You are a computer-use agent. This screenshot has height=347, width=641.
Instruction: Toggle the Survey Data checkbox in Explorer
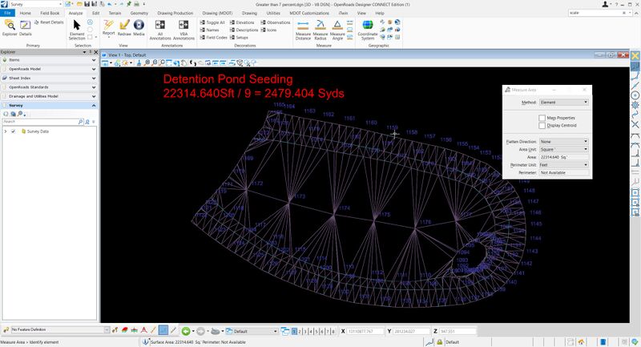pyautogui.click(x=14, y=131)
